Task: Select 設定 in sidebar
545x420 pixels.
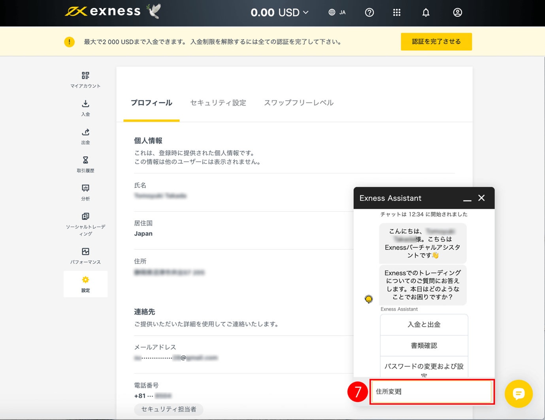Action: [x=85, y=284]
